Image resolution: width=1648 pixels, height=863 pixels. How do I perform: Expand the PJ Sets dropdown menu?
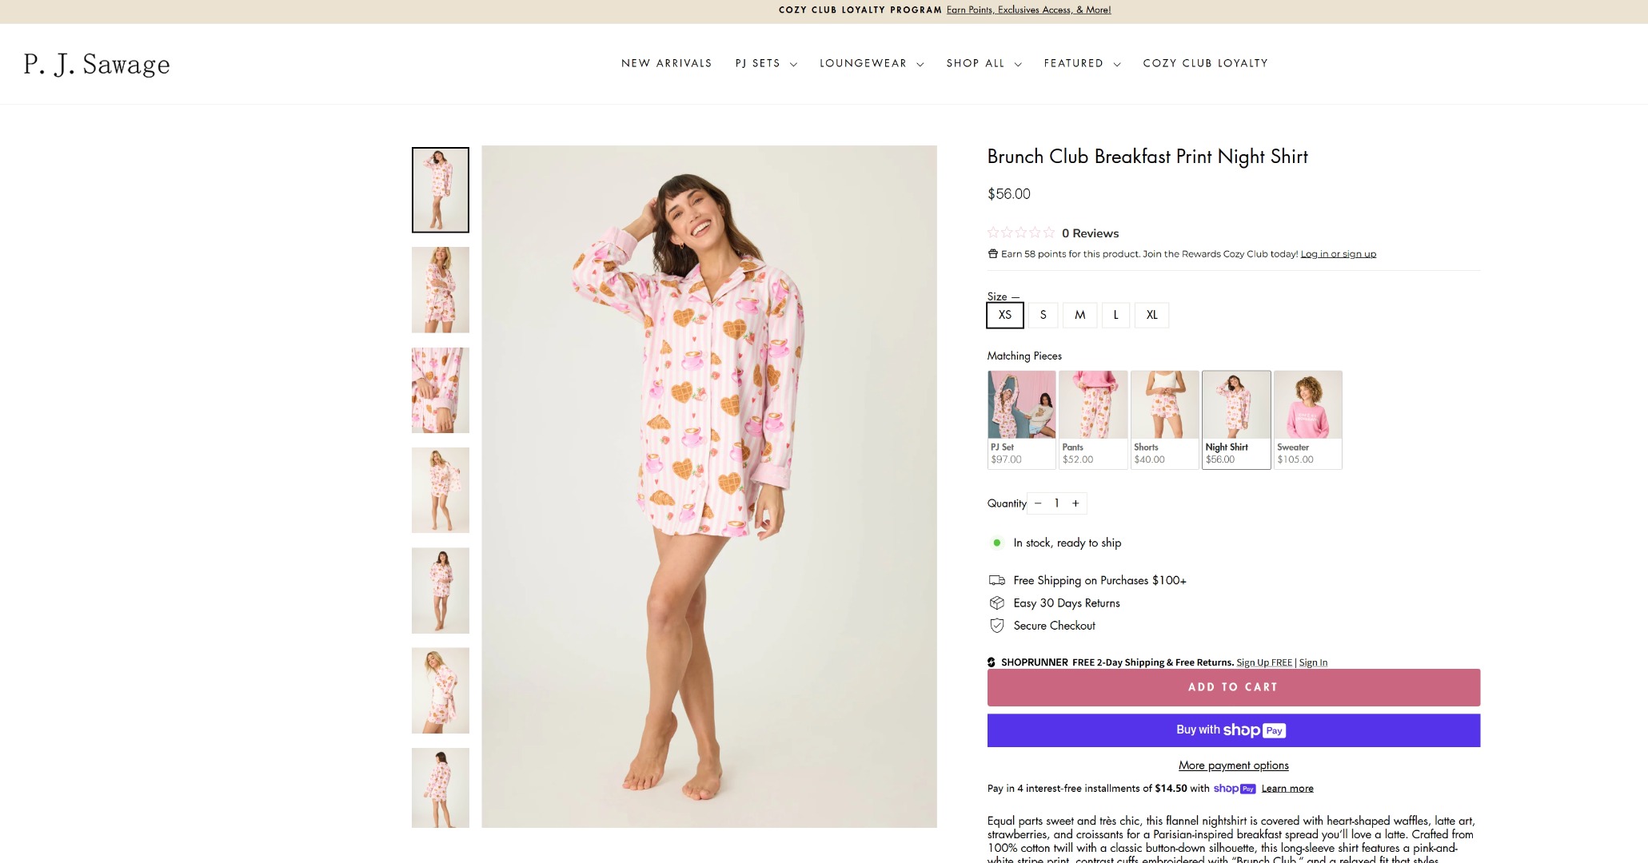coord(765,63)
